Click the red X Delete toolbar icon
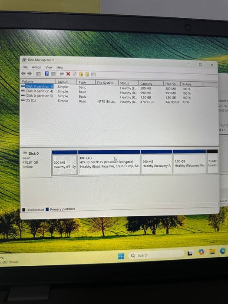228x304 pixels. pyautogui.click(x=68, y=74)
